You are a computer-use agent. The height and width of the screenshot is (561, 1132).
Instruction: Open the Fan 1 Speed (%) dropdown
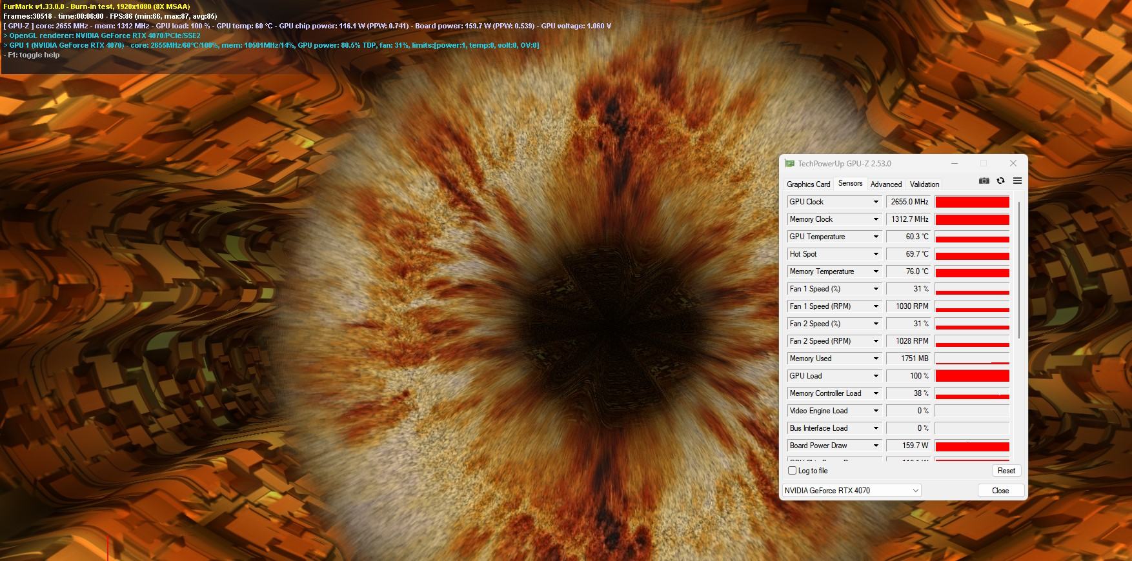point(876,289)
